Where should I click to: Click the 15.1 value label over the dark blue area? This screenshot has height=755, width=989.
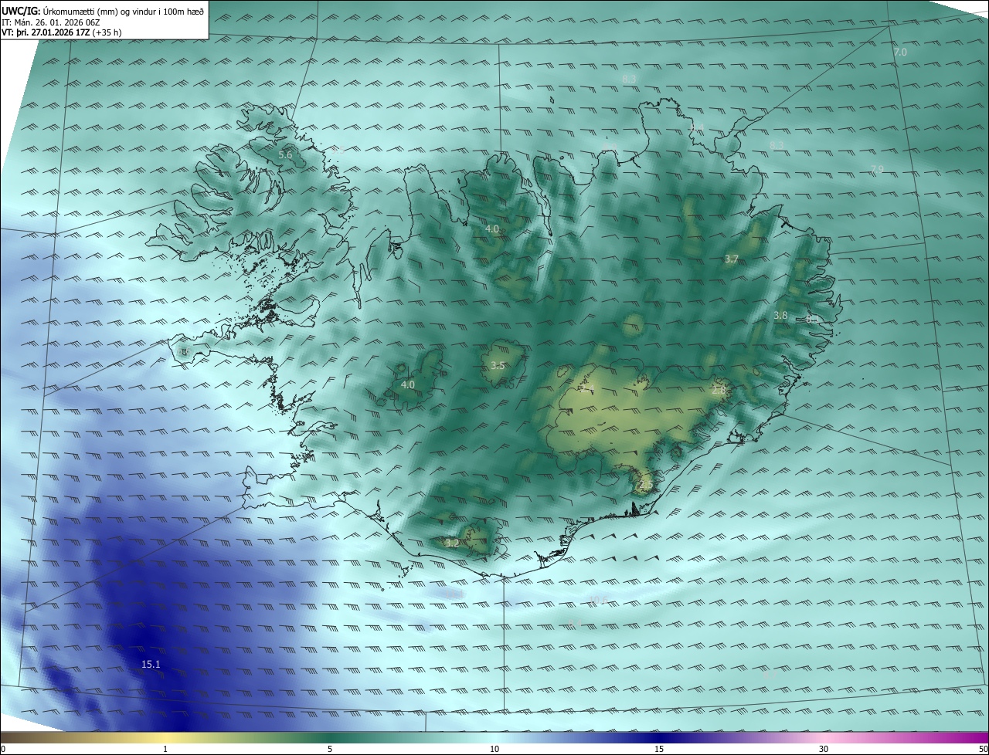pyautogui.click(x=151, y=665)
